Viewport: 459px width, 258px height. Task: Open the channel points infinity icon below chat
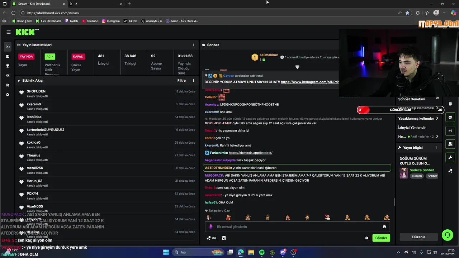(212, 238)
